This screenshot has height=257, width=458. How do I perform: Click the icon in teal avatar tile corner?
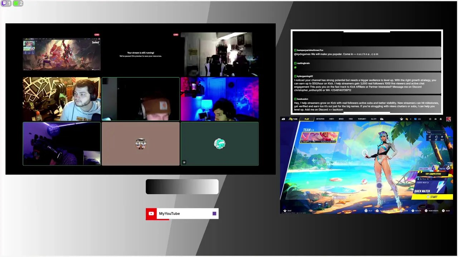[x=184, y=162]
